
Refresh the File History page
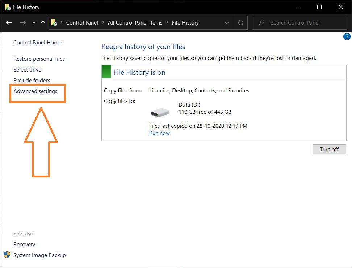click(241, 23)
